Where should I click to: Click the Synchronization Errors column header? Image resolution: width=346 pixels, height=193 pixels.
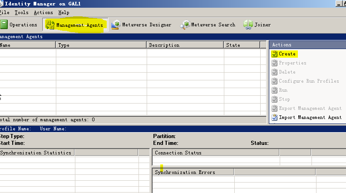pos(193,172)
